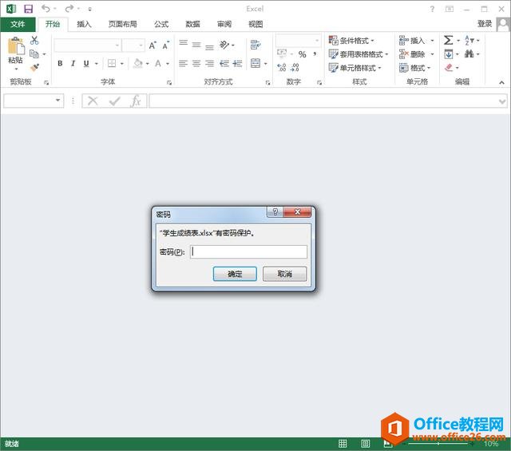Select Middle Align icon

pyautogui.click(x=196, y=45)
